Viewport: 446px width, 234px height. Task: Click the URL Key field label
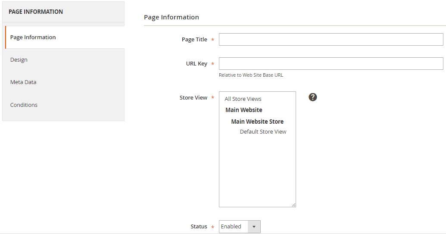[x=196, y=64]
